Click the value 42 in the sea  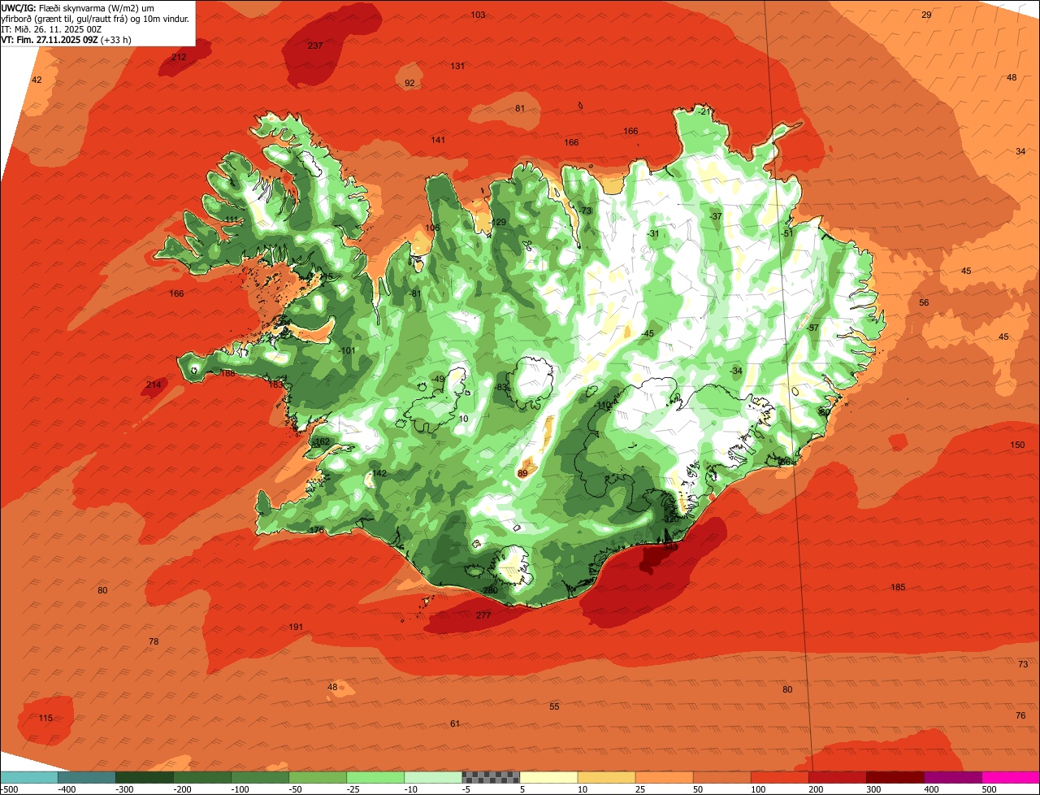[x=37, y=80]
